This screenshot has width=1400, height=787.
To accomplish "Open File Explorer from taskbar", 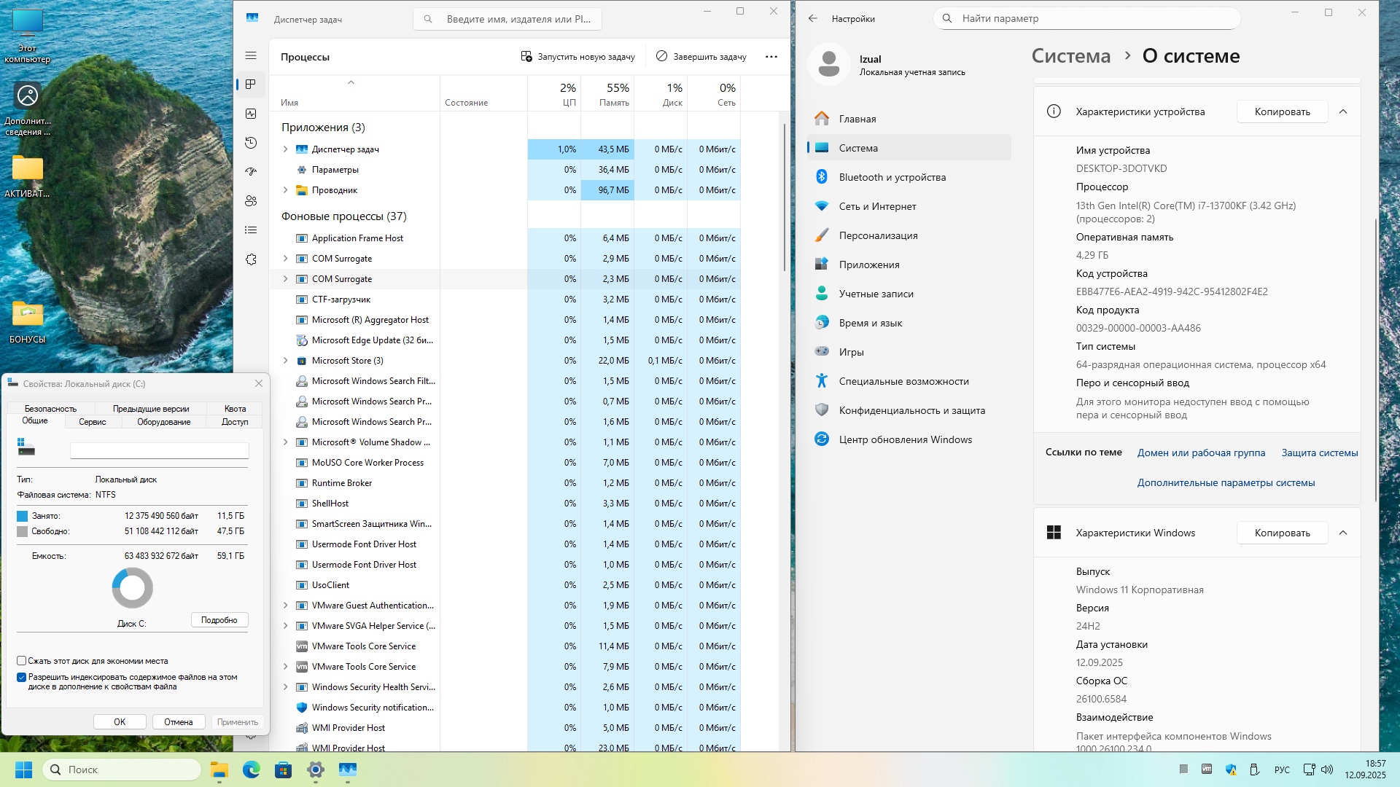I will coord(219,770).
